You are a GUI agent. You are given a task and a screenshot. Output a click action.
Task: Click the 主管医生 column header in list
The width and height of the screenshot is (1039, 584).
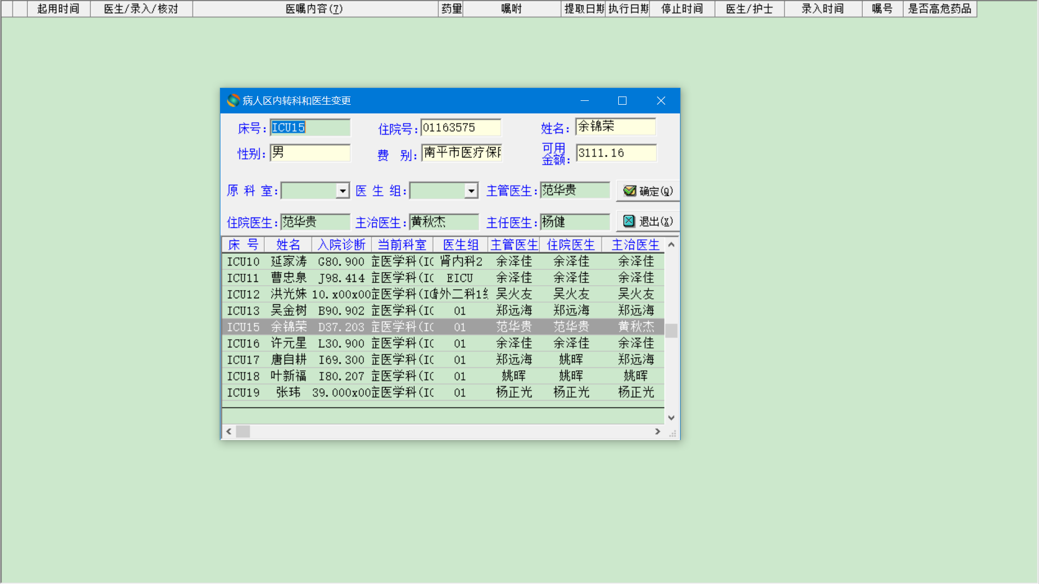514,245
